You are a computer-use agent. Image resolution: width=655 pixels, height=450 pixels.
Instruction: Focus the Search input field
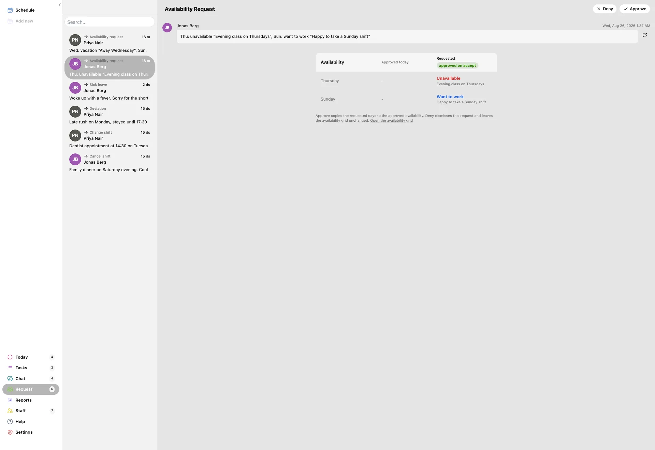pos(110,22)
